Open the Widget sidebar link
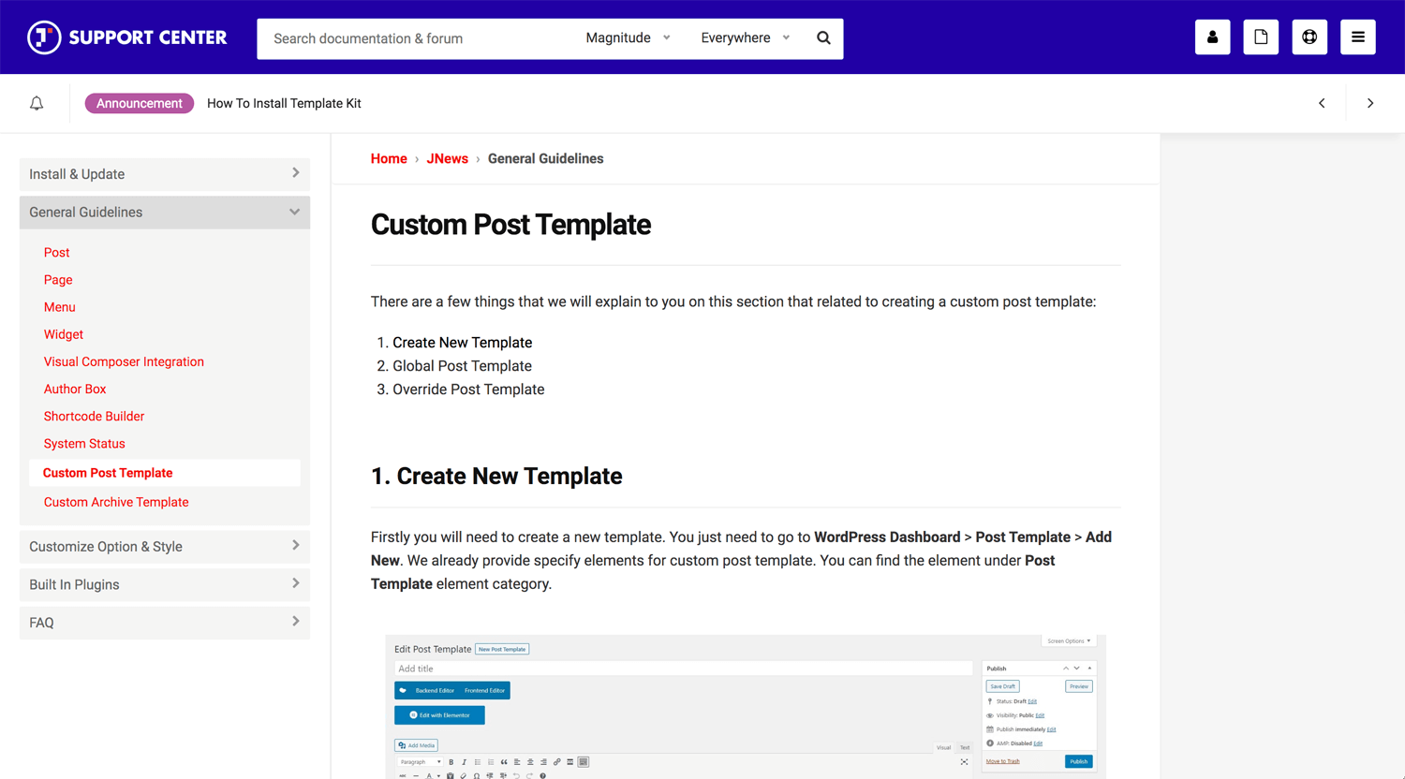Screen dimensions: 1405x779 [64, 334]
